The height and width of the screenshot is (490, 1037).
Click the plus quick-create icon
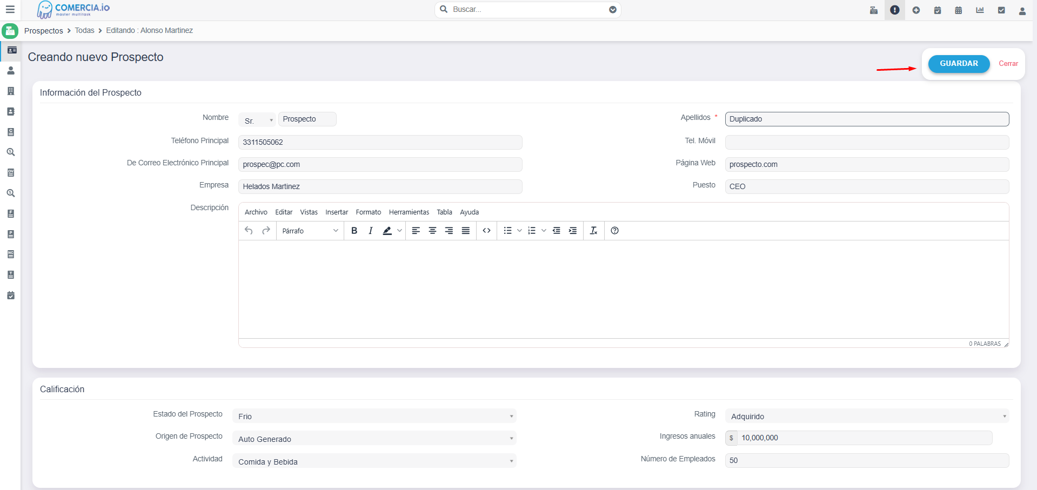click(x=916, y=10)
